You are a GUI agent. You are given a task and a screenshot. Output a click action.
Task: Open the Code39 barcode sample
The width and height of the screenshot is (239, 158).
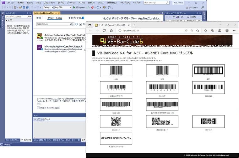162,88
